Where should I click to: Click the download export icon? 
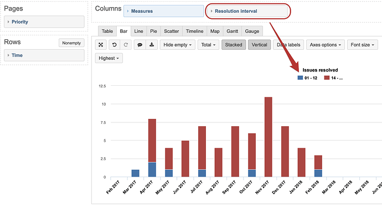152,45
